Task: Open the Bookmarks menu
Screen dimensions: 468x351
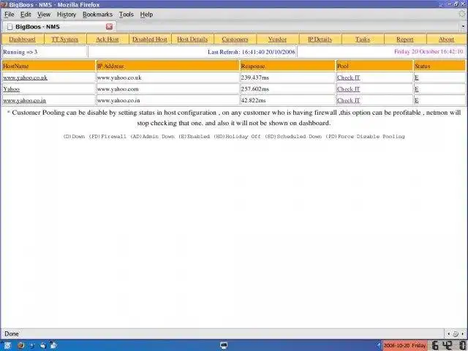Action: click(97, 15)
